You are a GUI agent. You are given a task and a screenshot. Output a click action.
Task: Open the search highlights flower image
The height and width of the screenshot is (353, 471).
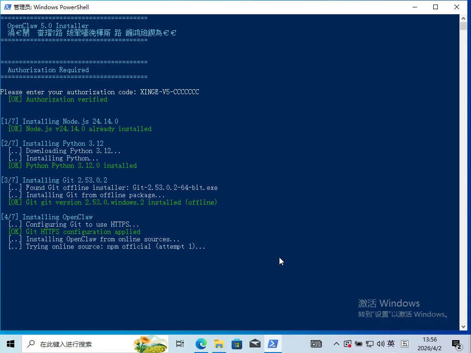point(150,344)
